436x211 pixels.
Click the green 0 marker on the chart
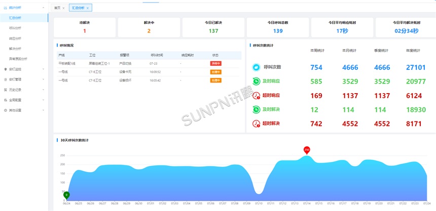[x=66, y=195]
